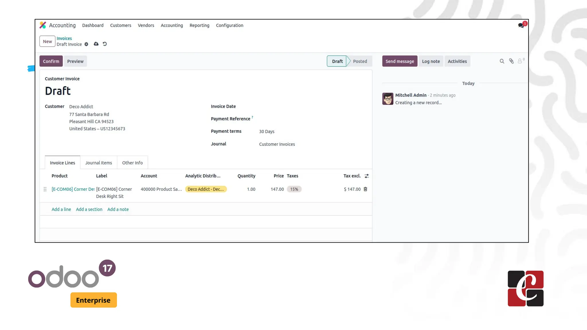
Task: Delete the invoice line with trash icon
Action: 365,189
